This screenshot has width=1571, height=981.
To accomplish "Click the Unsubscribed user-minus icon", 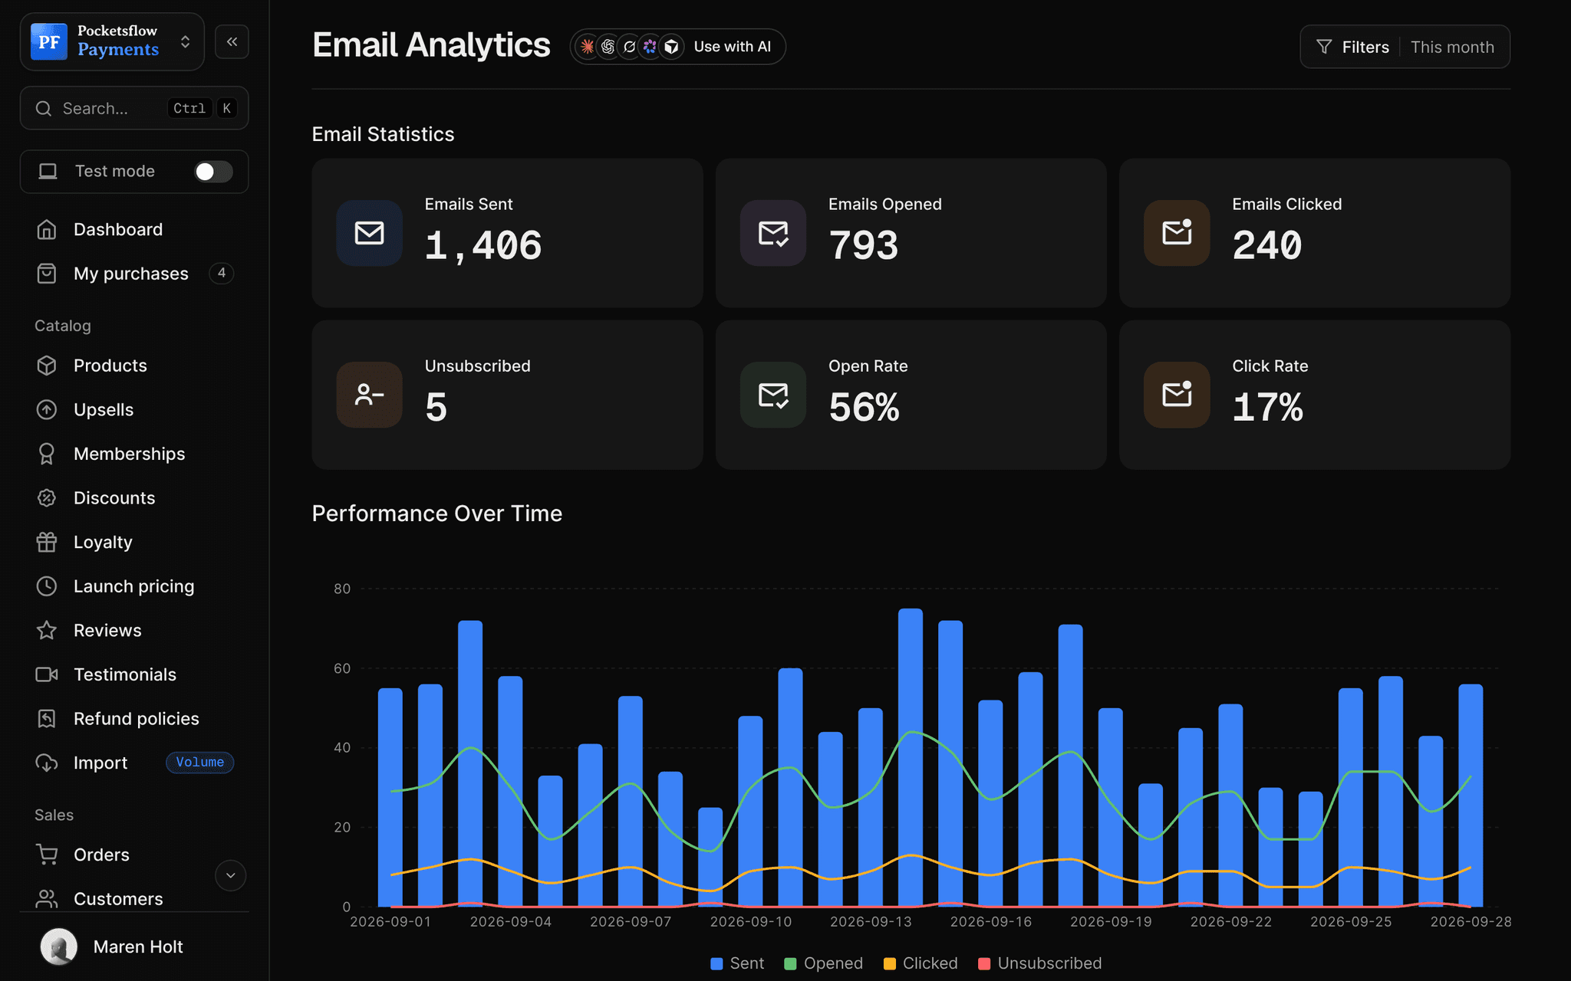I will click(x=369, y=395).
